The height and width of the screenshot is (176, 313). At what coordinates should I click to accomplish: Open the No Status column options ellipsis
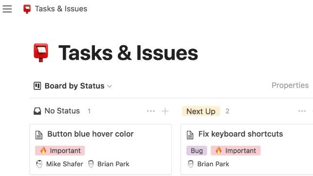[151, 111]
